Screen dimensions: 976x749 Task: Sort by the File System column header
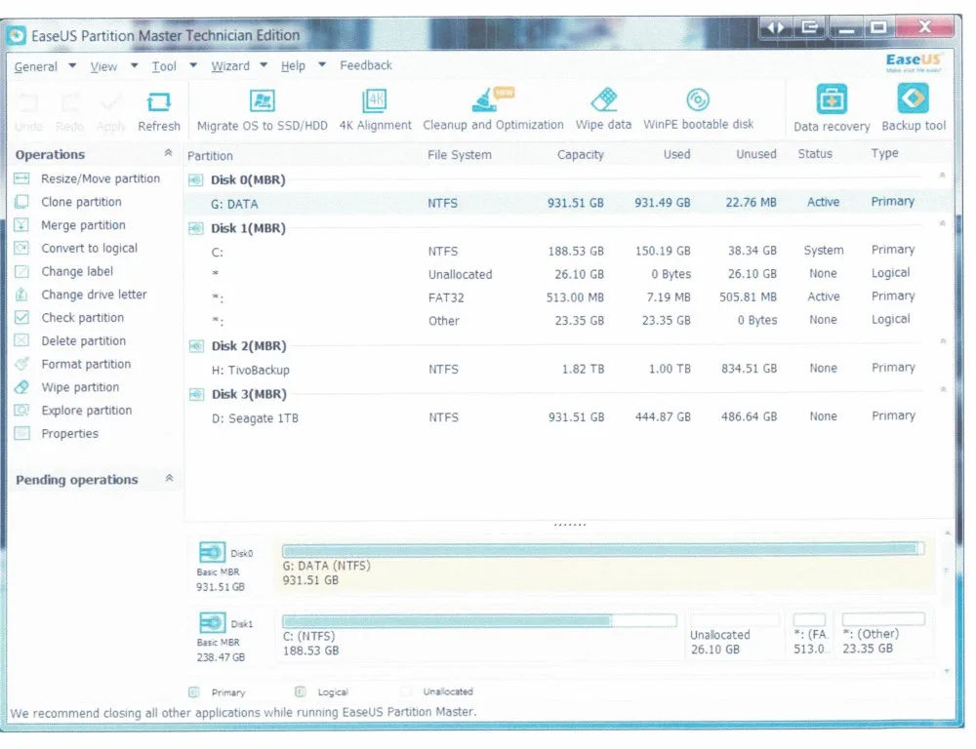coord(460,155)
